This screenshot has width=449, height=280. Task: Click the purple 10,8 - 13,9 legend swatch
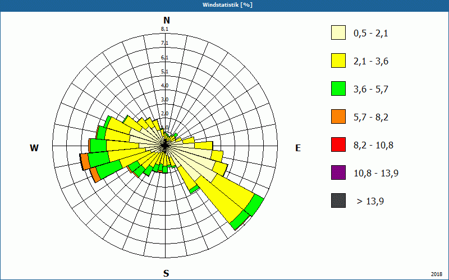coord(338,172)
